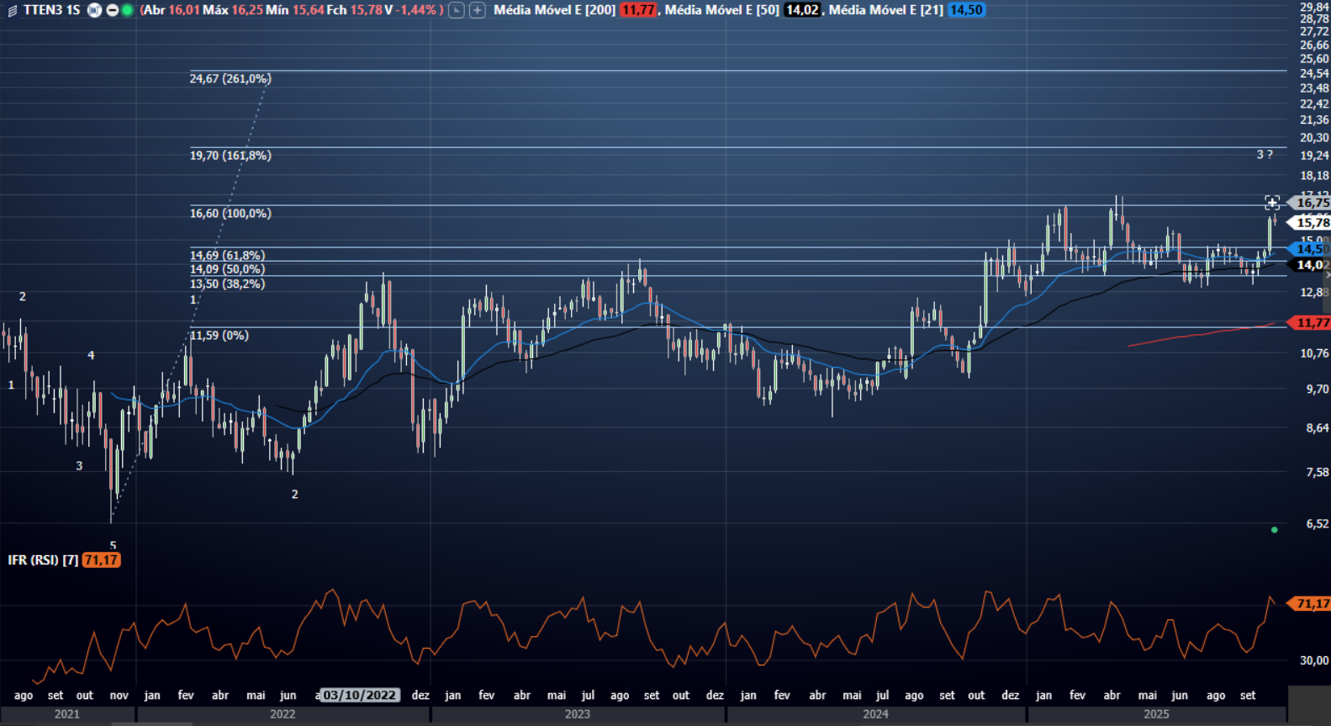The width and height of the screenshot is (1331, 726).
Task: Open the IFR (RSI) [7] indicator label
Action: [43, 560]
